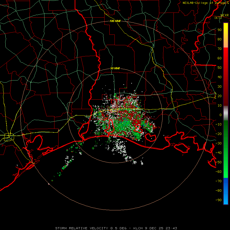The width and height of the screenshot is (230, 230).
Task: Click the NEXR label above the color scale
Action: coord(224,15)
